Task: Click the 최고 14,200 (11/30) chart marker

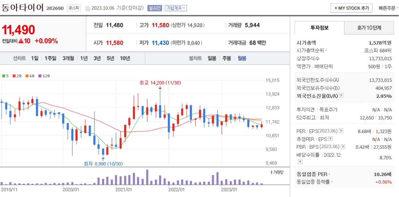Action: [160, 83]
